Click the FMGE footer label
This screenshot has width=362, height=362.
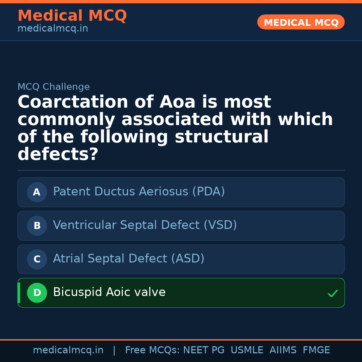[316, 350]
